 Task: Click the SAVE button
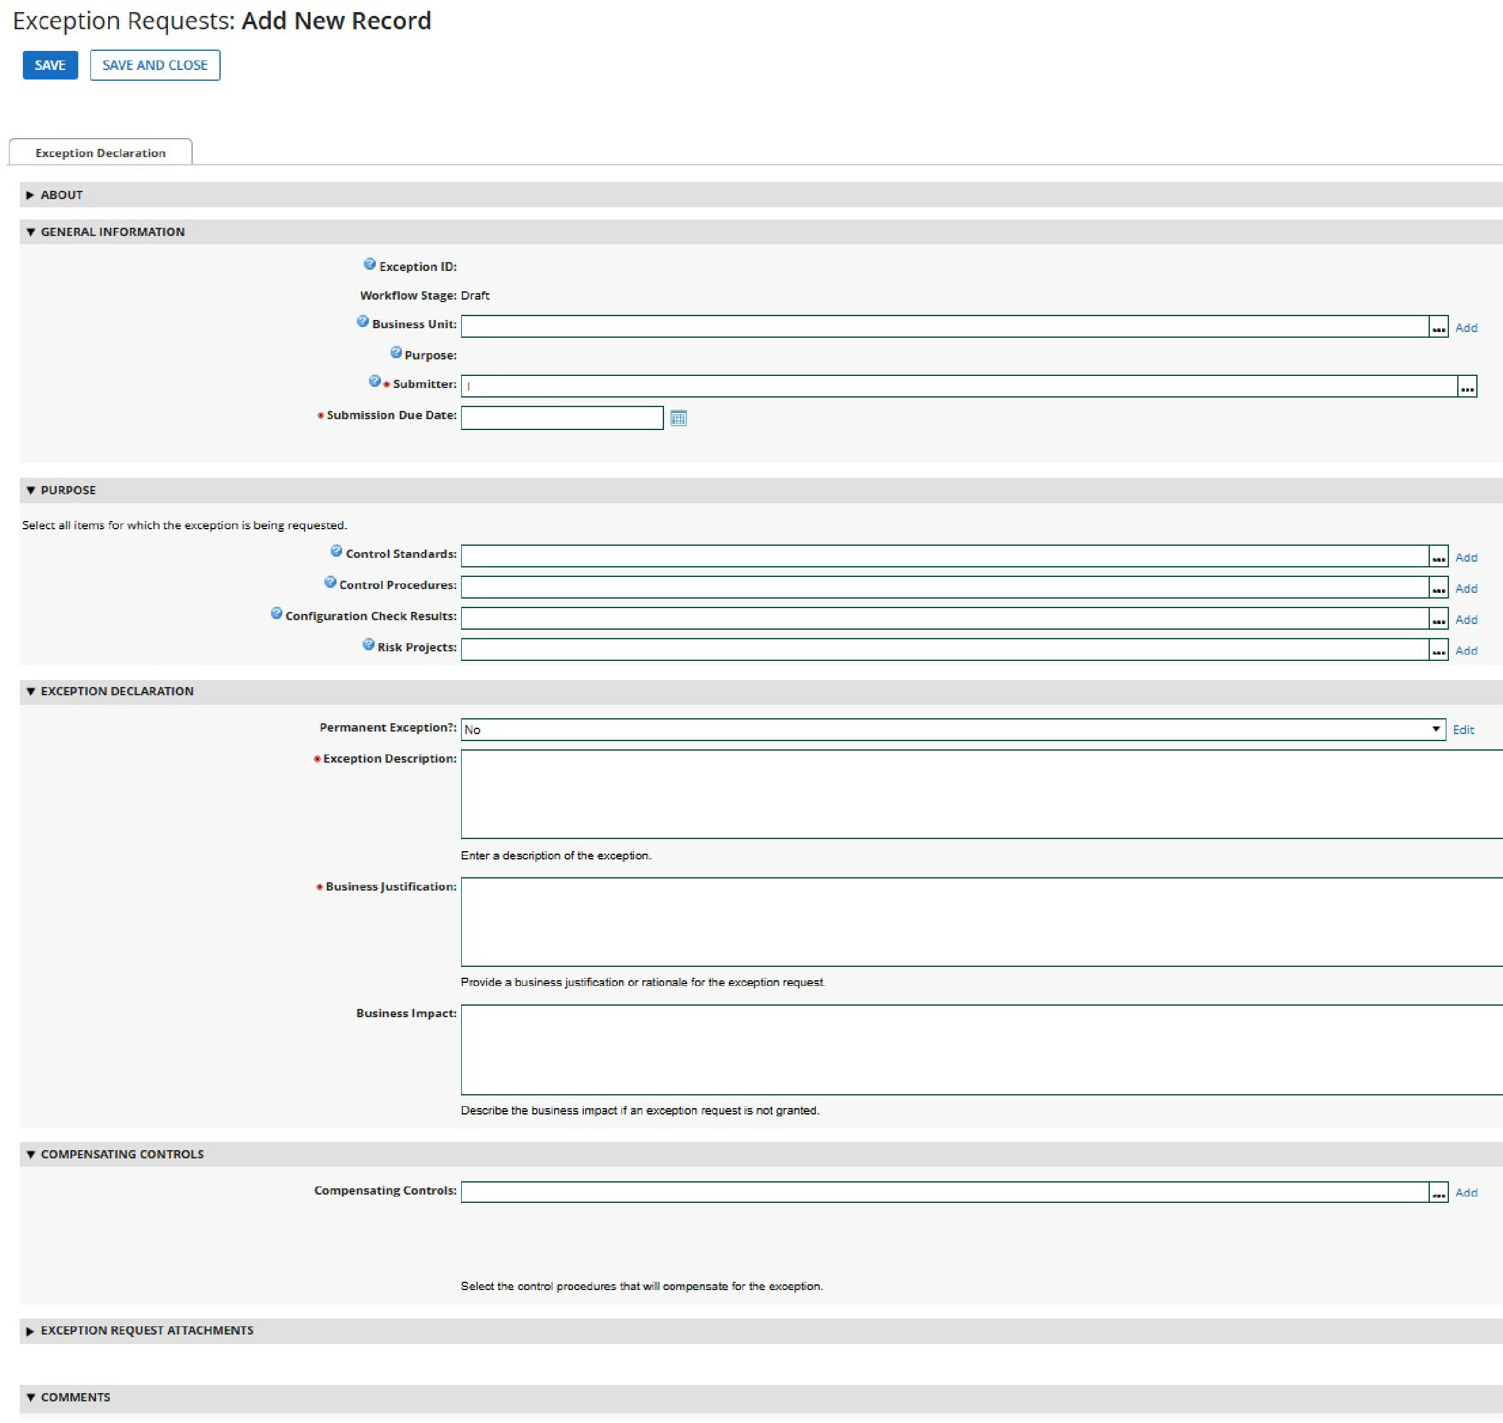coord(50,66)
